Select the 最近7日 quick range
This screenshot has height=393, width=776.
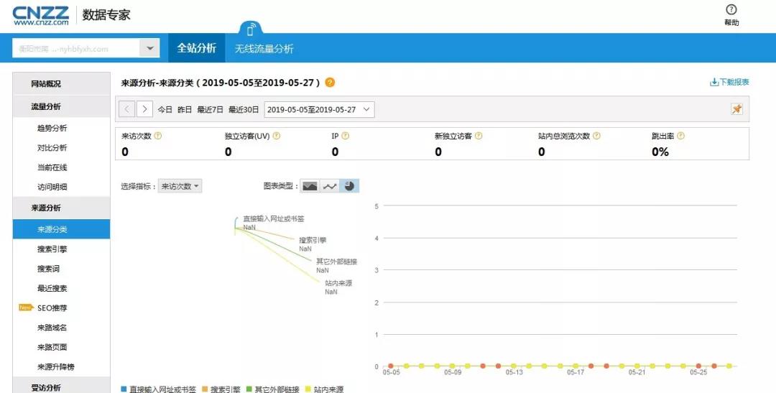[208, 110]
